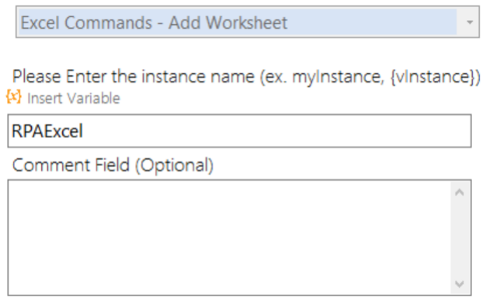Click inside the Comment Field text area

click(230, 237)
